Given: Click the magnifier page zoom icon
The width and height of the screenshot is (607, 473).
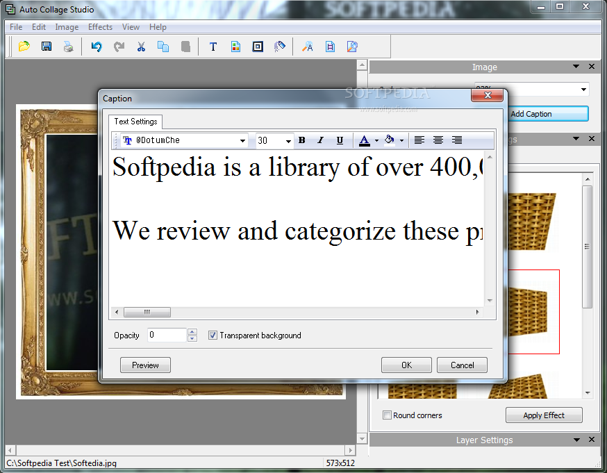Looking at the screenshot, I should tap(352, 47).
